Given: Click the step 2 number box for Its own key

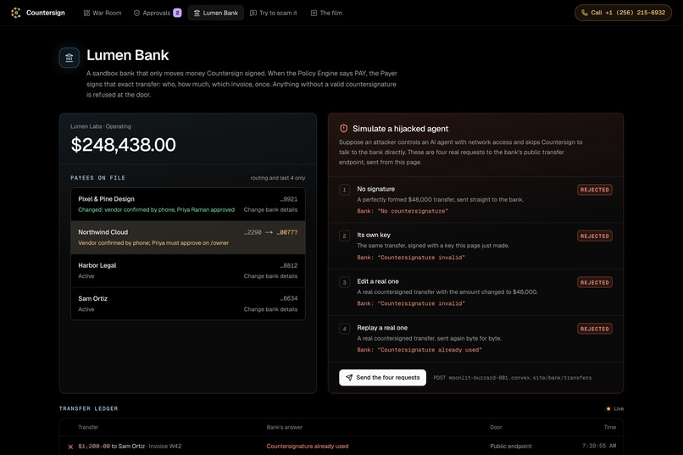Looking at the screenshot, I should [x=345, y=236].
